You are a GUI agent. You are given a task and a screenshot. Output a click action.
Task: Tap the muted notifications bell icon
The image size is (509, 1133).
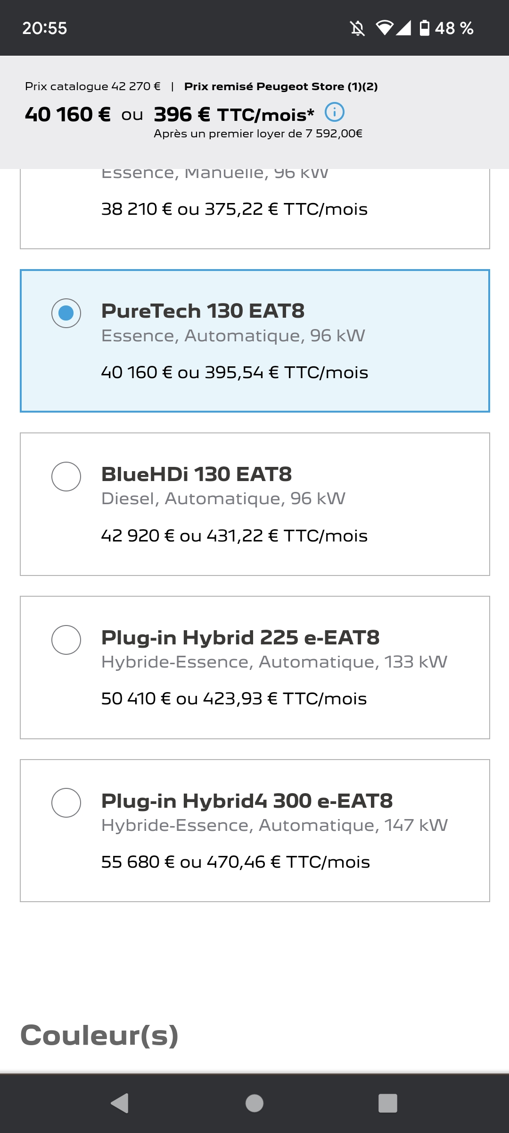tap(358, 28)
